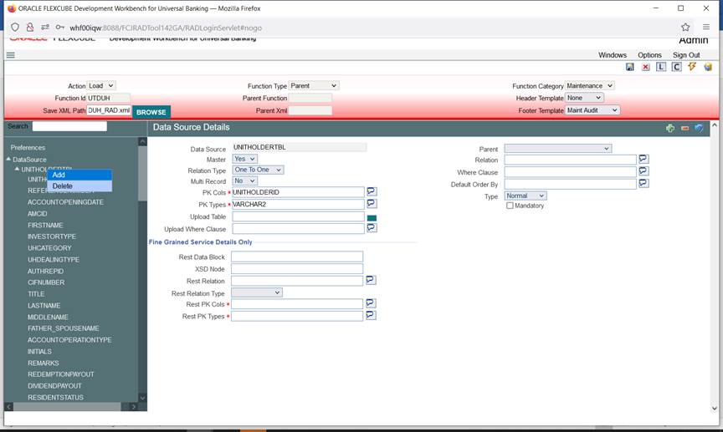Click the main page scroll down arrow
723x432 pixels.
(715, 408)
